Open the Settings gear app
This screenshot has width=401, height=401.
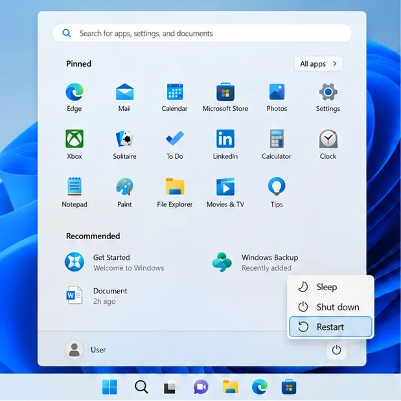click(328, 97)
